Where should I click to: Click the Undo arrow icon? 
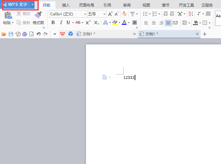click(38, 34)
